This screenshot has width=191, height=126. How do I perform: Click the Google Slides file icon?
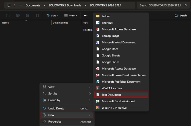tap(98, 62)
